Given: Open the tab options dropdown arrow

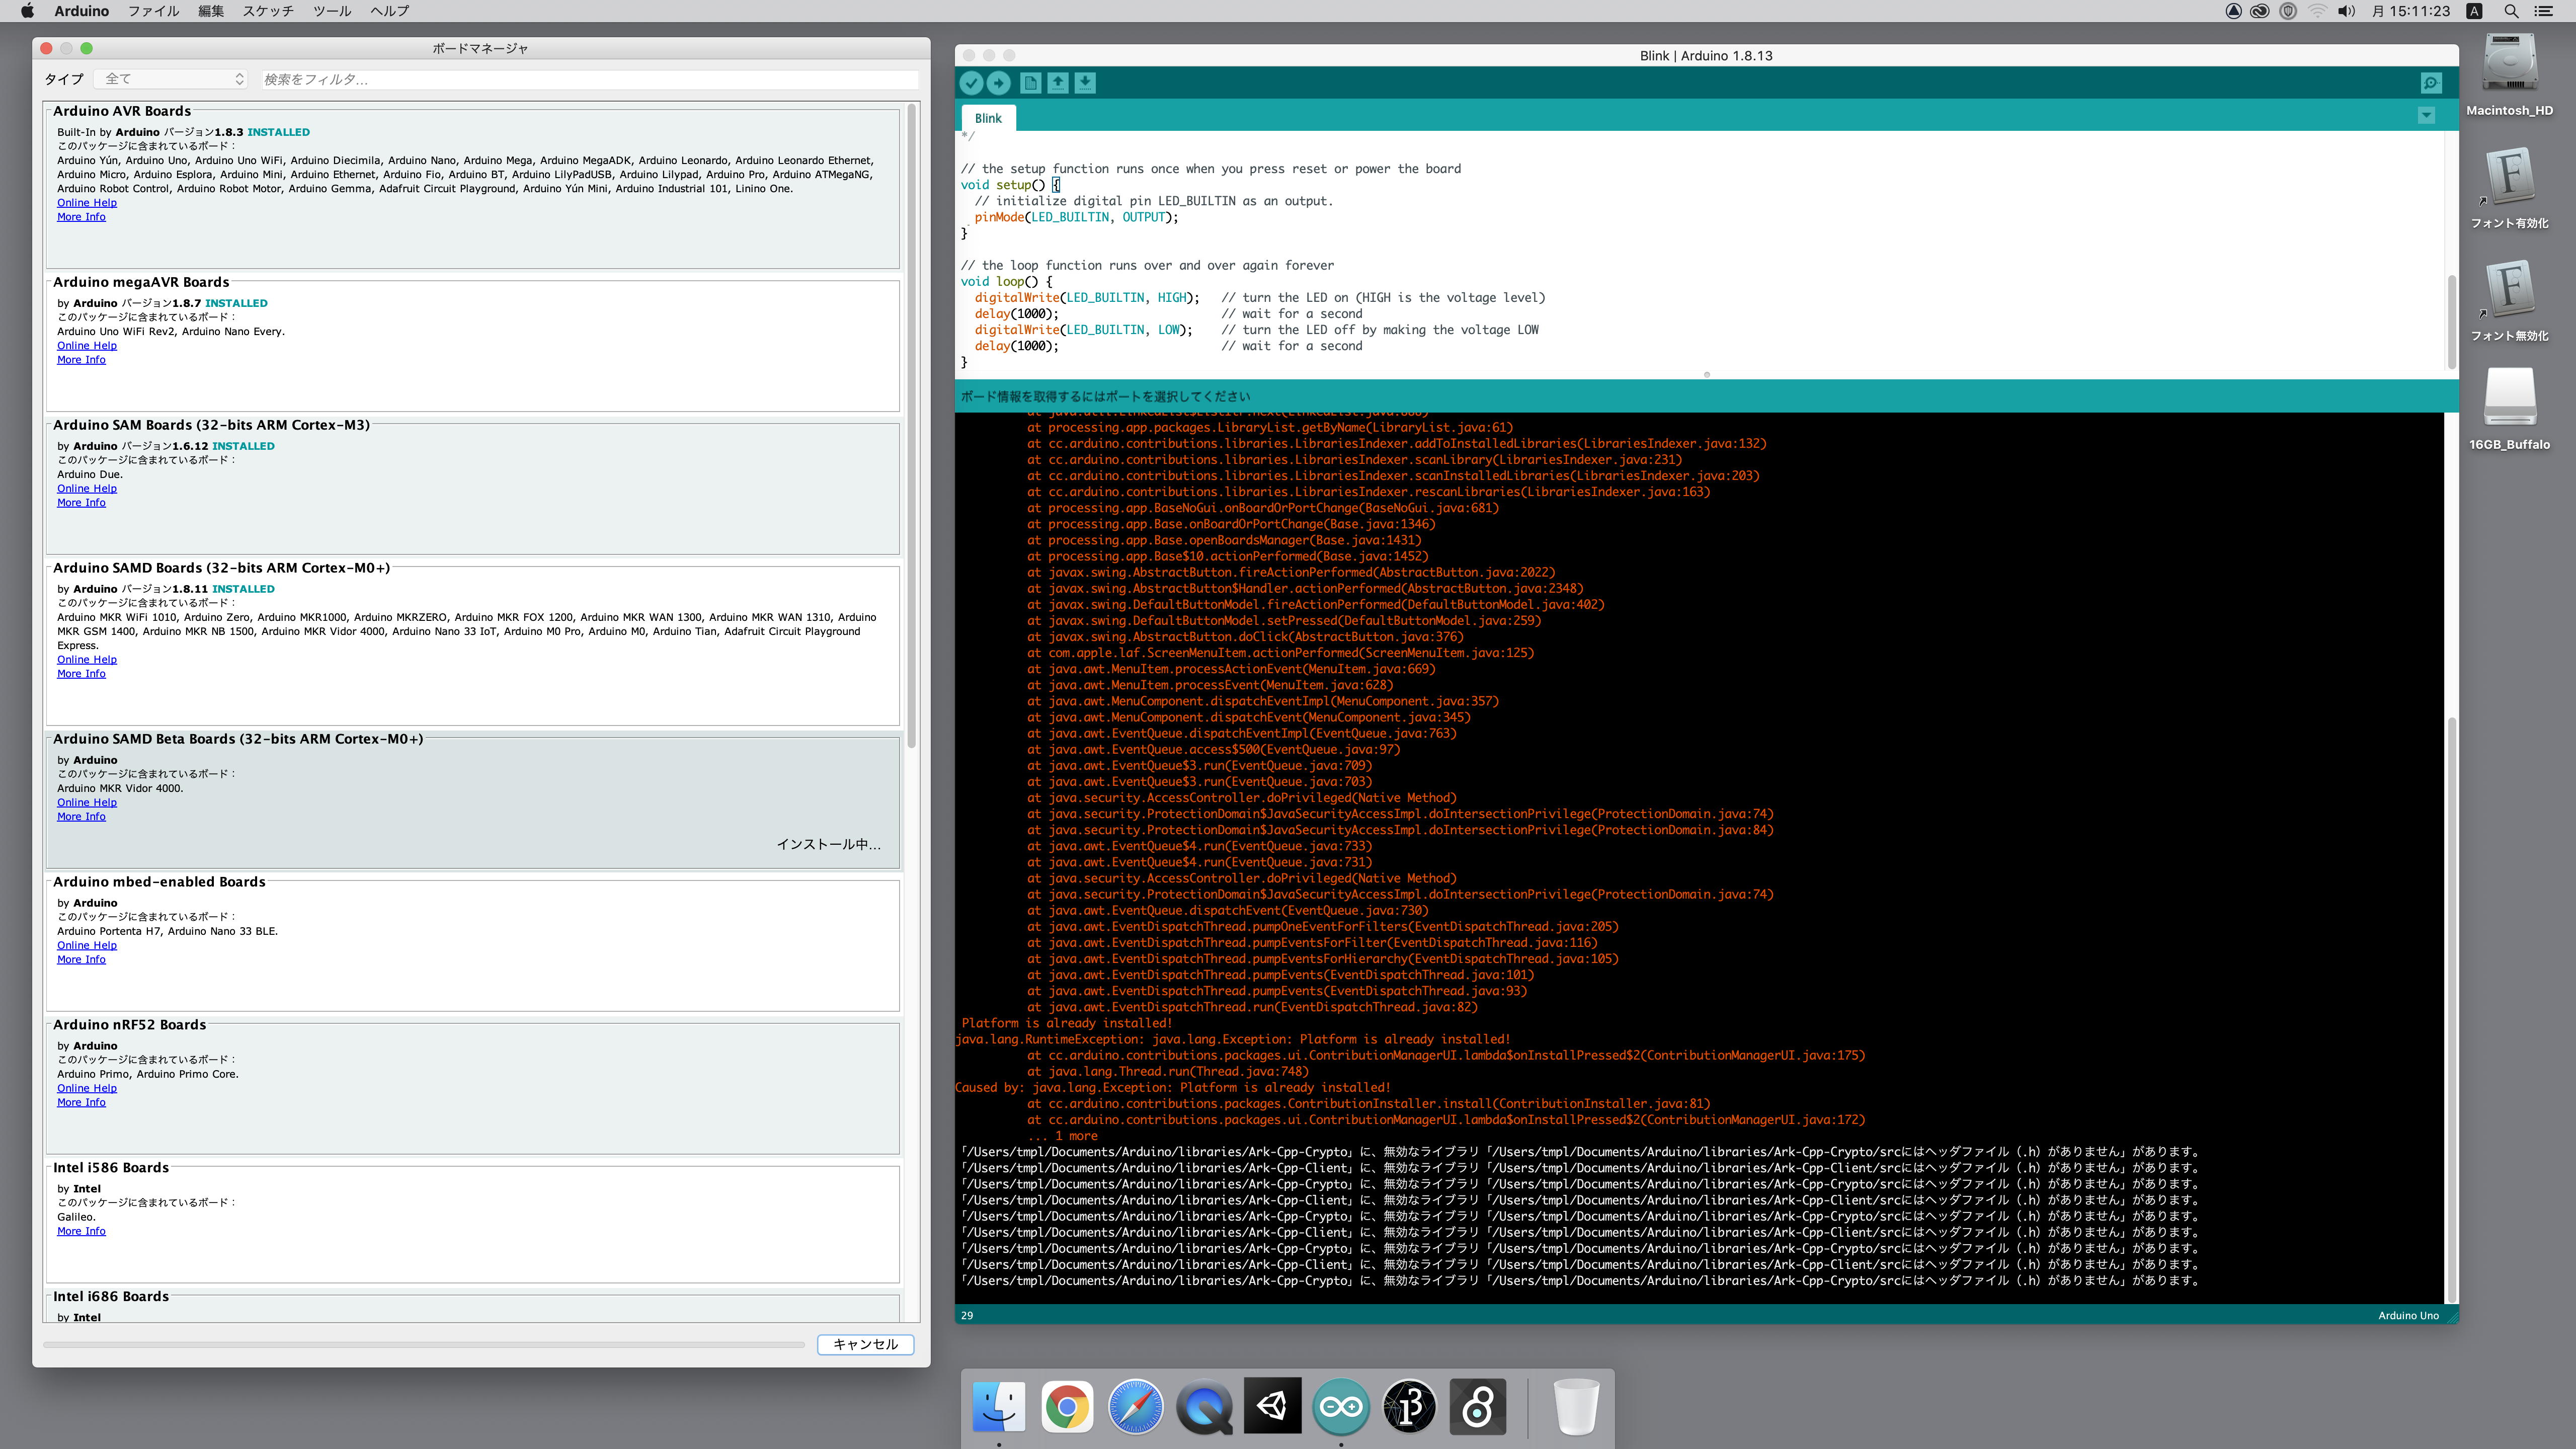Looking at the screenshot, I should [x=2426, y=116].
